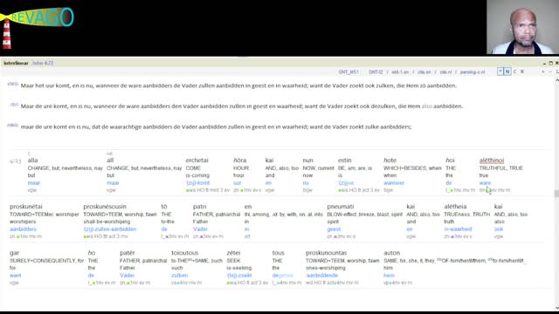Close the interlinear panel
The height and width of the screenshot is (314, 559).
pyautogui.click(x=556, y=63)
